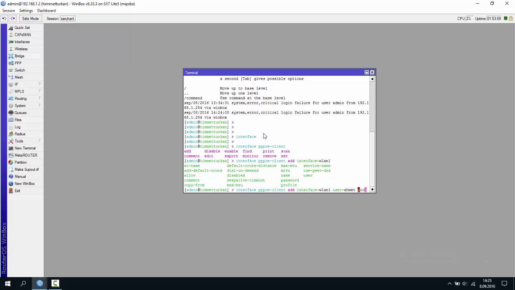Click the Terminal title bar
The width and height of the screenshot is (515, 290).
pos(274,72)
